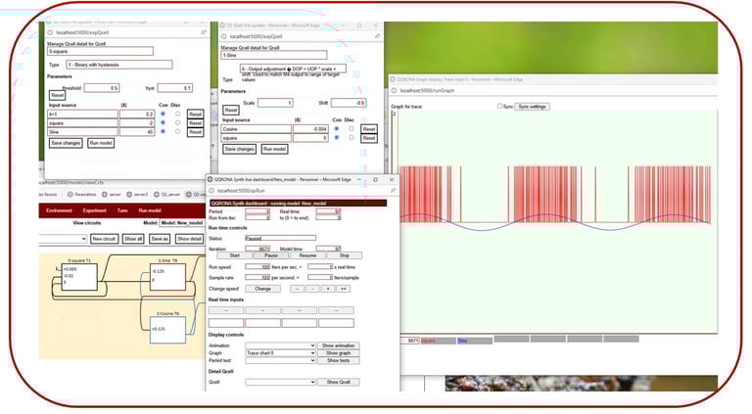Toggle the Sync checkbox in graph window
The height and width of the screenshot is (414, 752).
coord(499,106)
